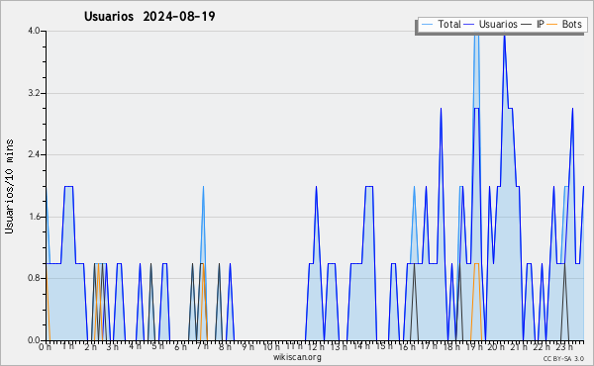
Task: Click the x-axis label '7 h'
Action: [x=203, y=346]
